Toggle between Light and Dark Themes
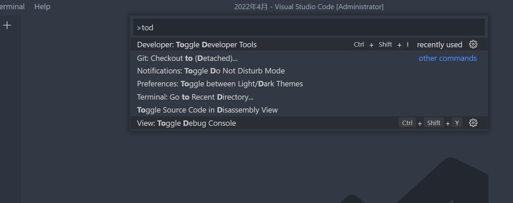This screenshot has width=513, height=203. [220, 84]
